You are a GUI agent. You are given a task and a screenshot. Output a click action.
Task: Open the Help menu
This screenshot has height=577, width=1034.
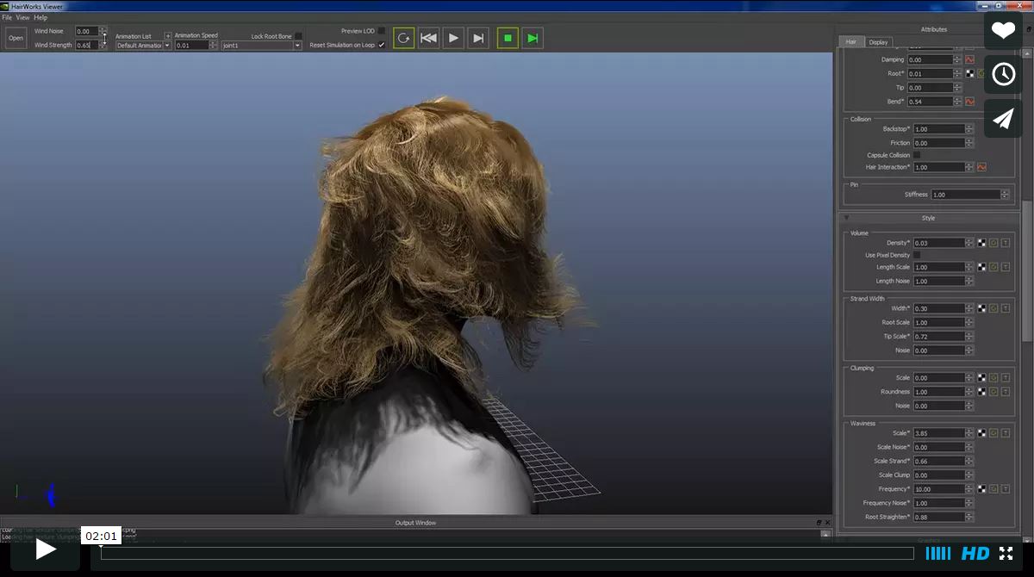click(x=40, y=17)
